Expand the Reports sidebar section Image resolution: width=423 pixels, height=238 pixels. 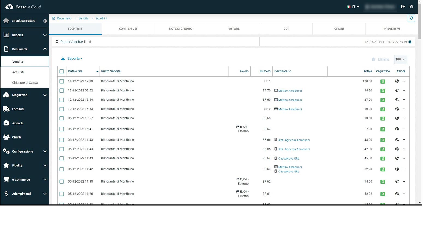pyautogui.click(x=25, y=35)
